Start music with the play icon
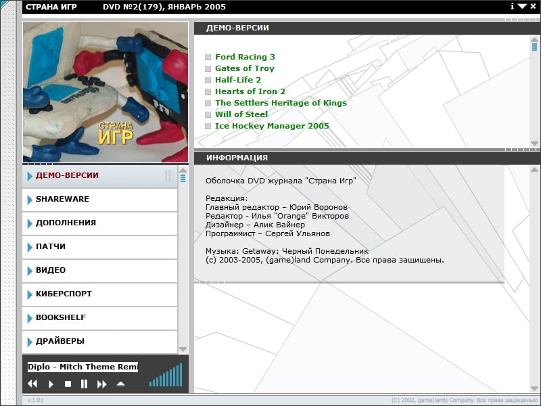The height and width of the screenshot is (406, 541). (x=51, y=384)
